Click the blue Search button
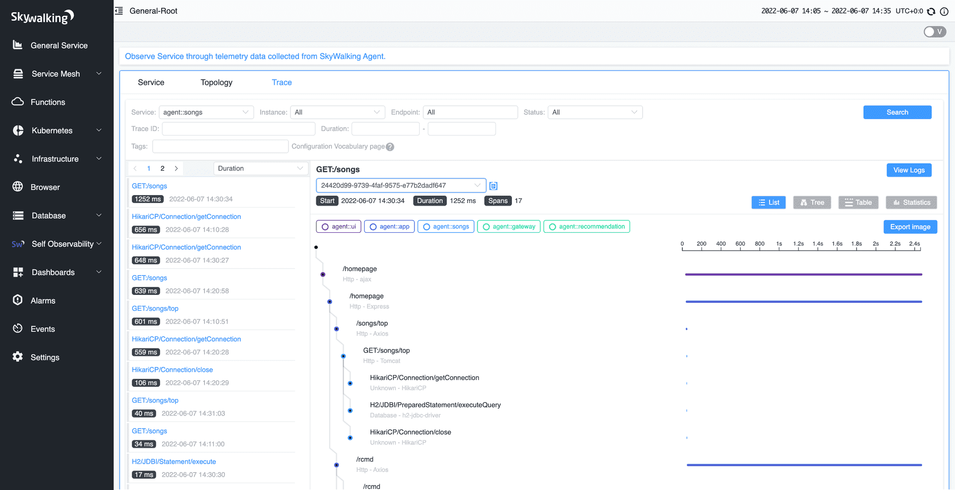This screenshot has width=955, height=490. (897, 112)
